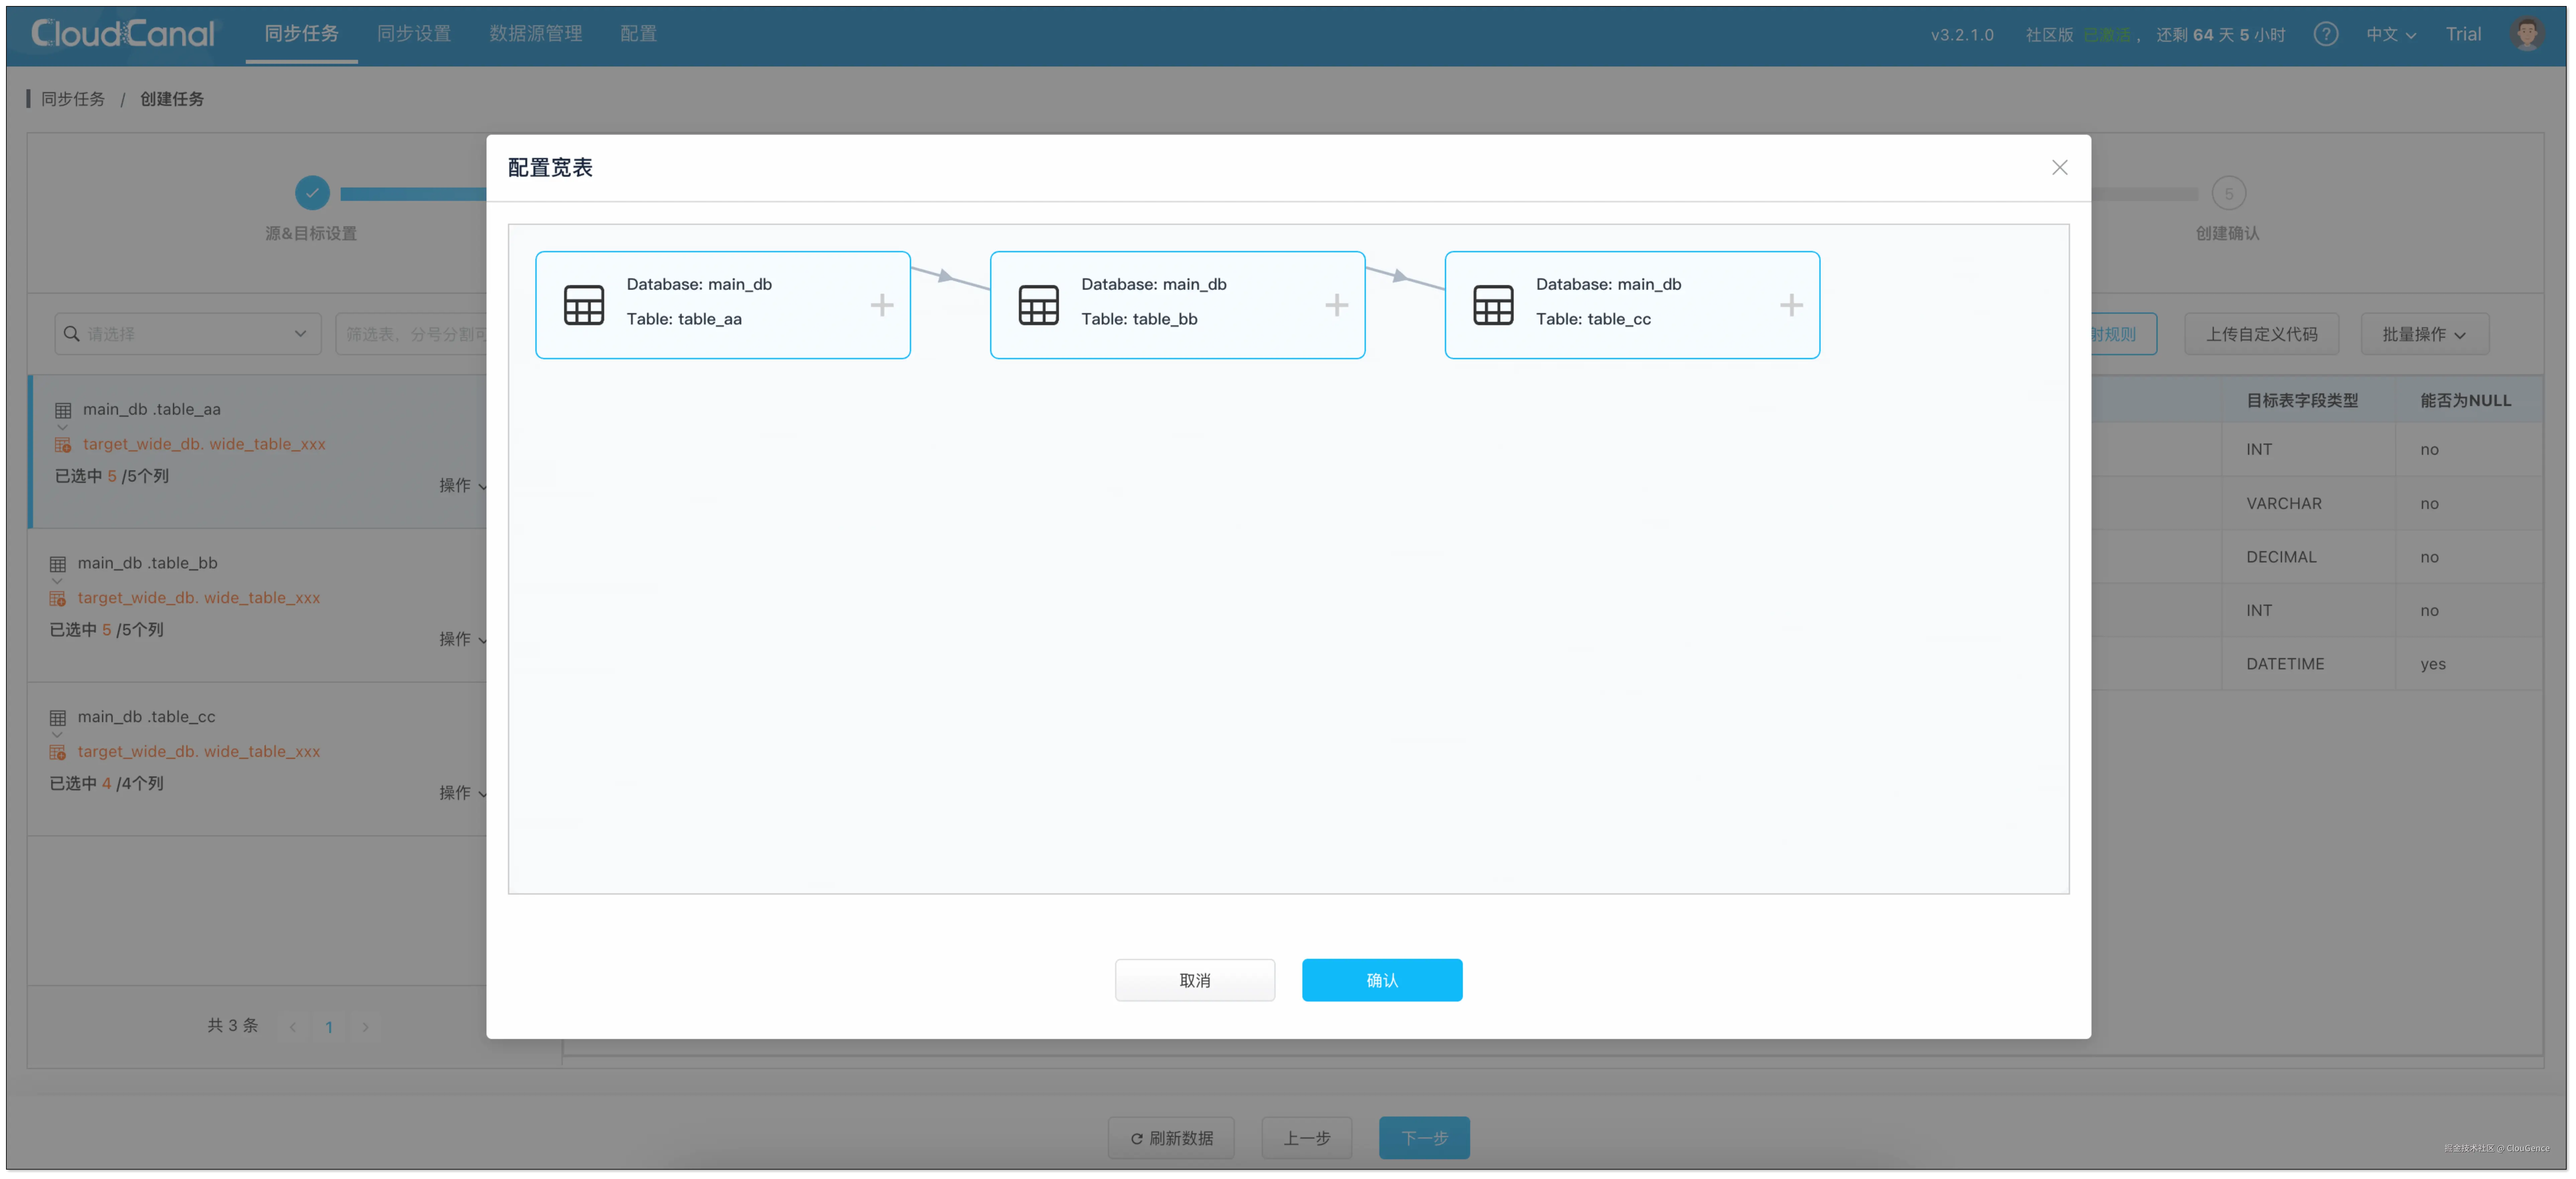Open the 中文 language dropdown

[2390, 34]
